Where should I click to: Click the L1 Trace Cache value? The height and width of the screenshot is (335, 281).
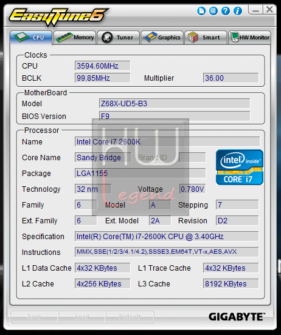231,268
